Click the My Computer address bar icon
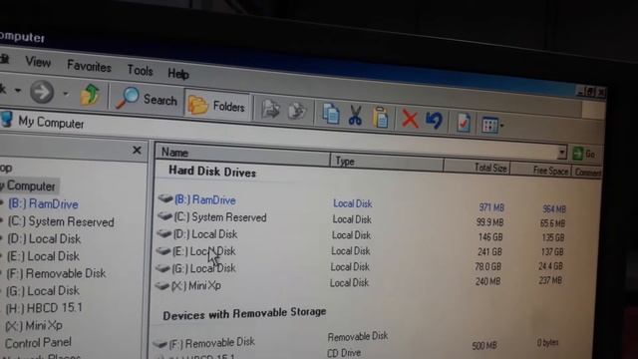Viewport: 638px width, 359px height. [7, 120]
